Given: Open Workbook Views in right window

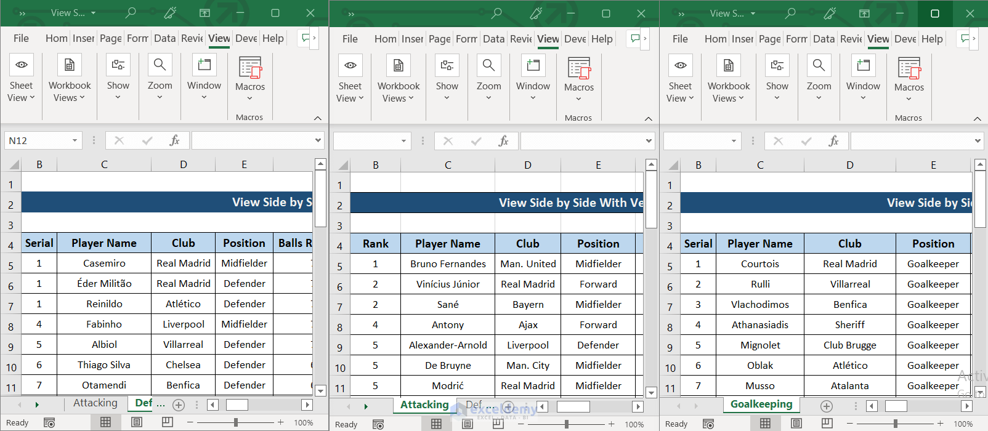Looking at the screenshot, I should pyautogui.click(x=729, y=79).
